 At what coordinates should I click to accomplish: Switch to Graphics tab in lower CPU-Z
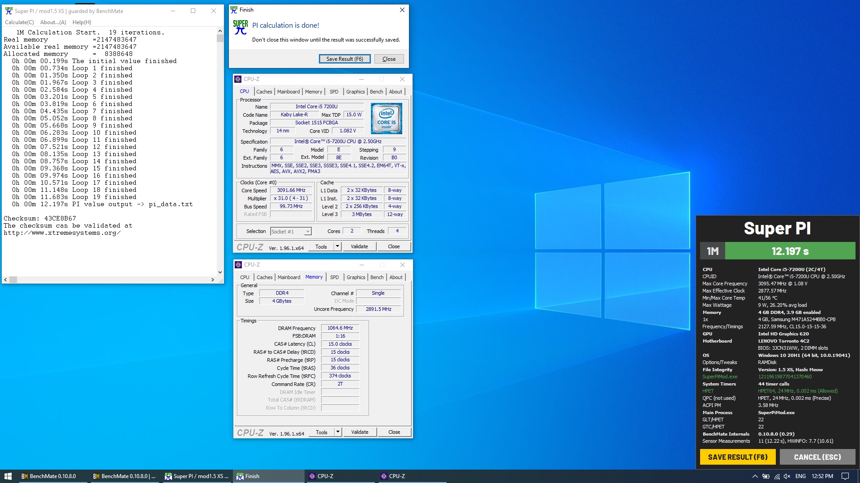coord(356,277)
